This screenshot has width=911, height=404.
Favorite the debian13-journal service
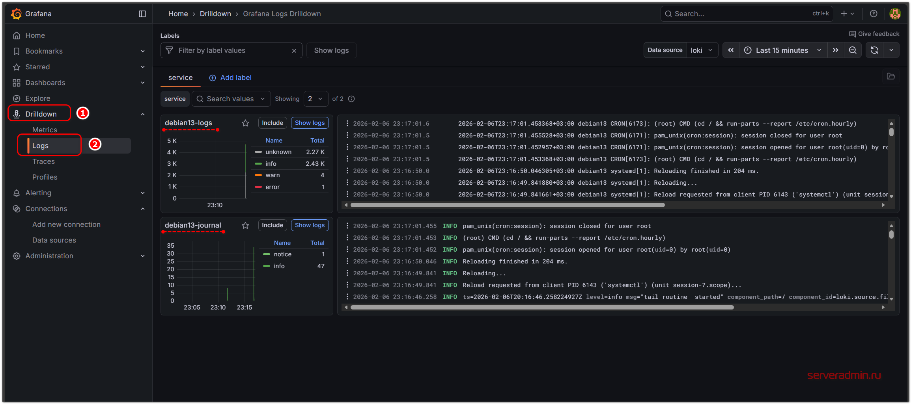pyautogui.click(x=245, y=226)
